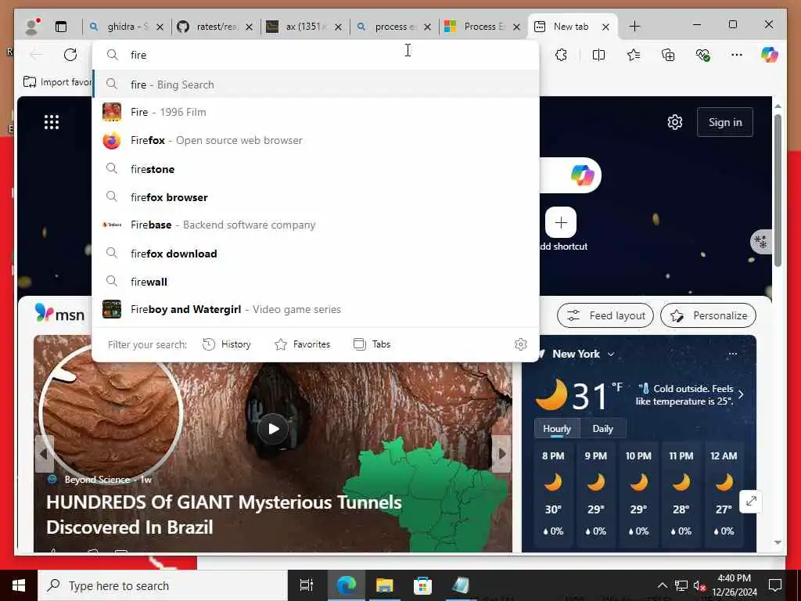Select the firestone suggestion
The height and width of the screenshot is (601, 801).
(316, 169)
